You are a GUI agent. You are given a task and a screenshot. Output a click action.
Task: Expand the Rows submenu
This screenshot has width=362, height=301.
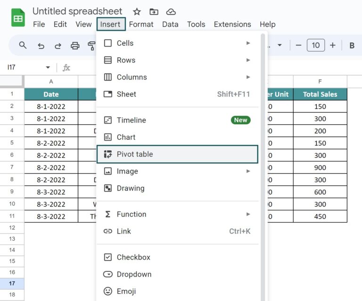tap(177, 60)
